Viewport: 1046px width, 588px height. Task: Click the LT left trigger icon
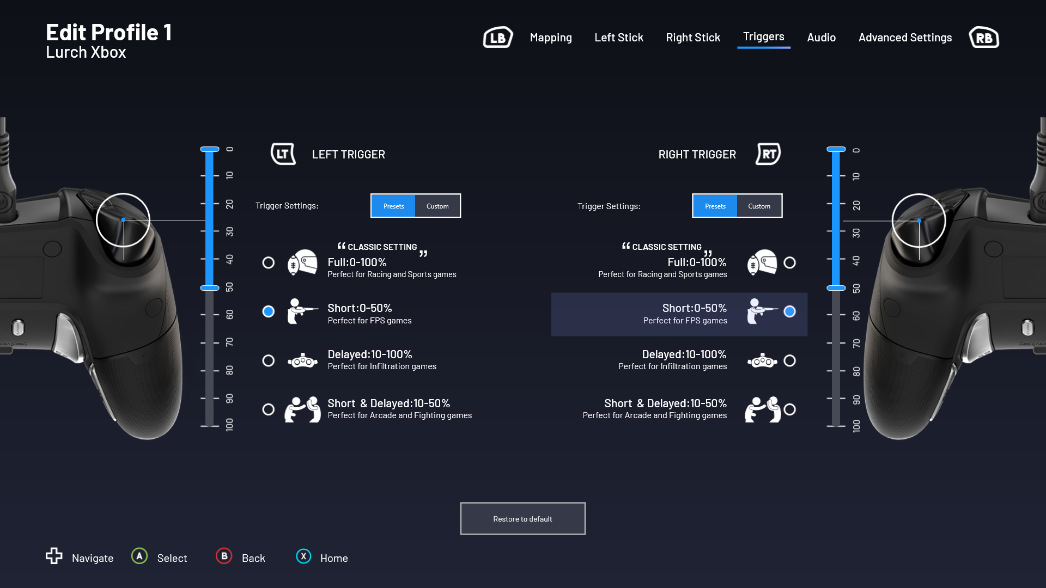283,154
